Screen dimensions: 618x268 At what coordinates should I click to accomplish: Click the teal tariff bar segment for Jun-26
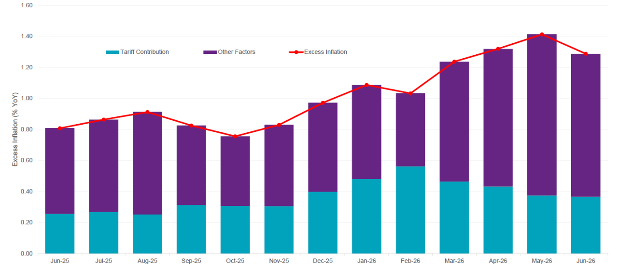point(586,225)
